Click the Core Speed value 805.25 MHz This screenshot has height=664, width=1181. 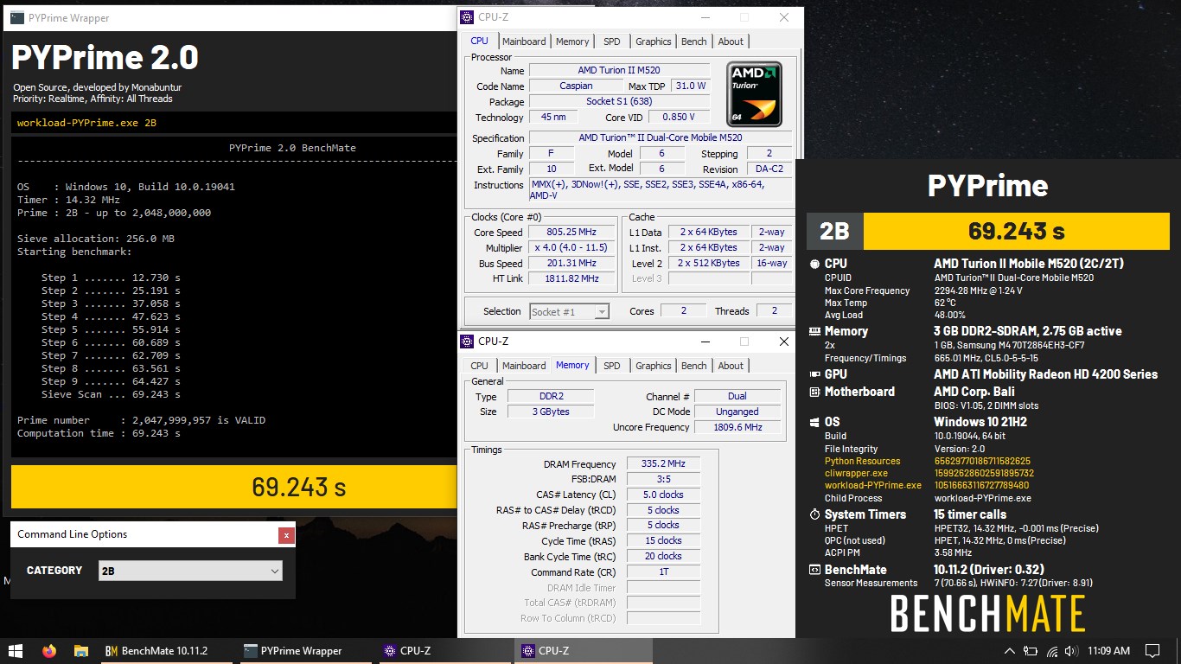(571, 233)
